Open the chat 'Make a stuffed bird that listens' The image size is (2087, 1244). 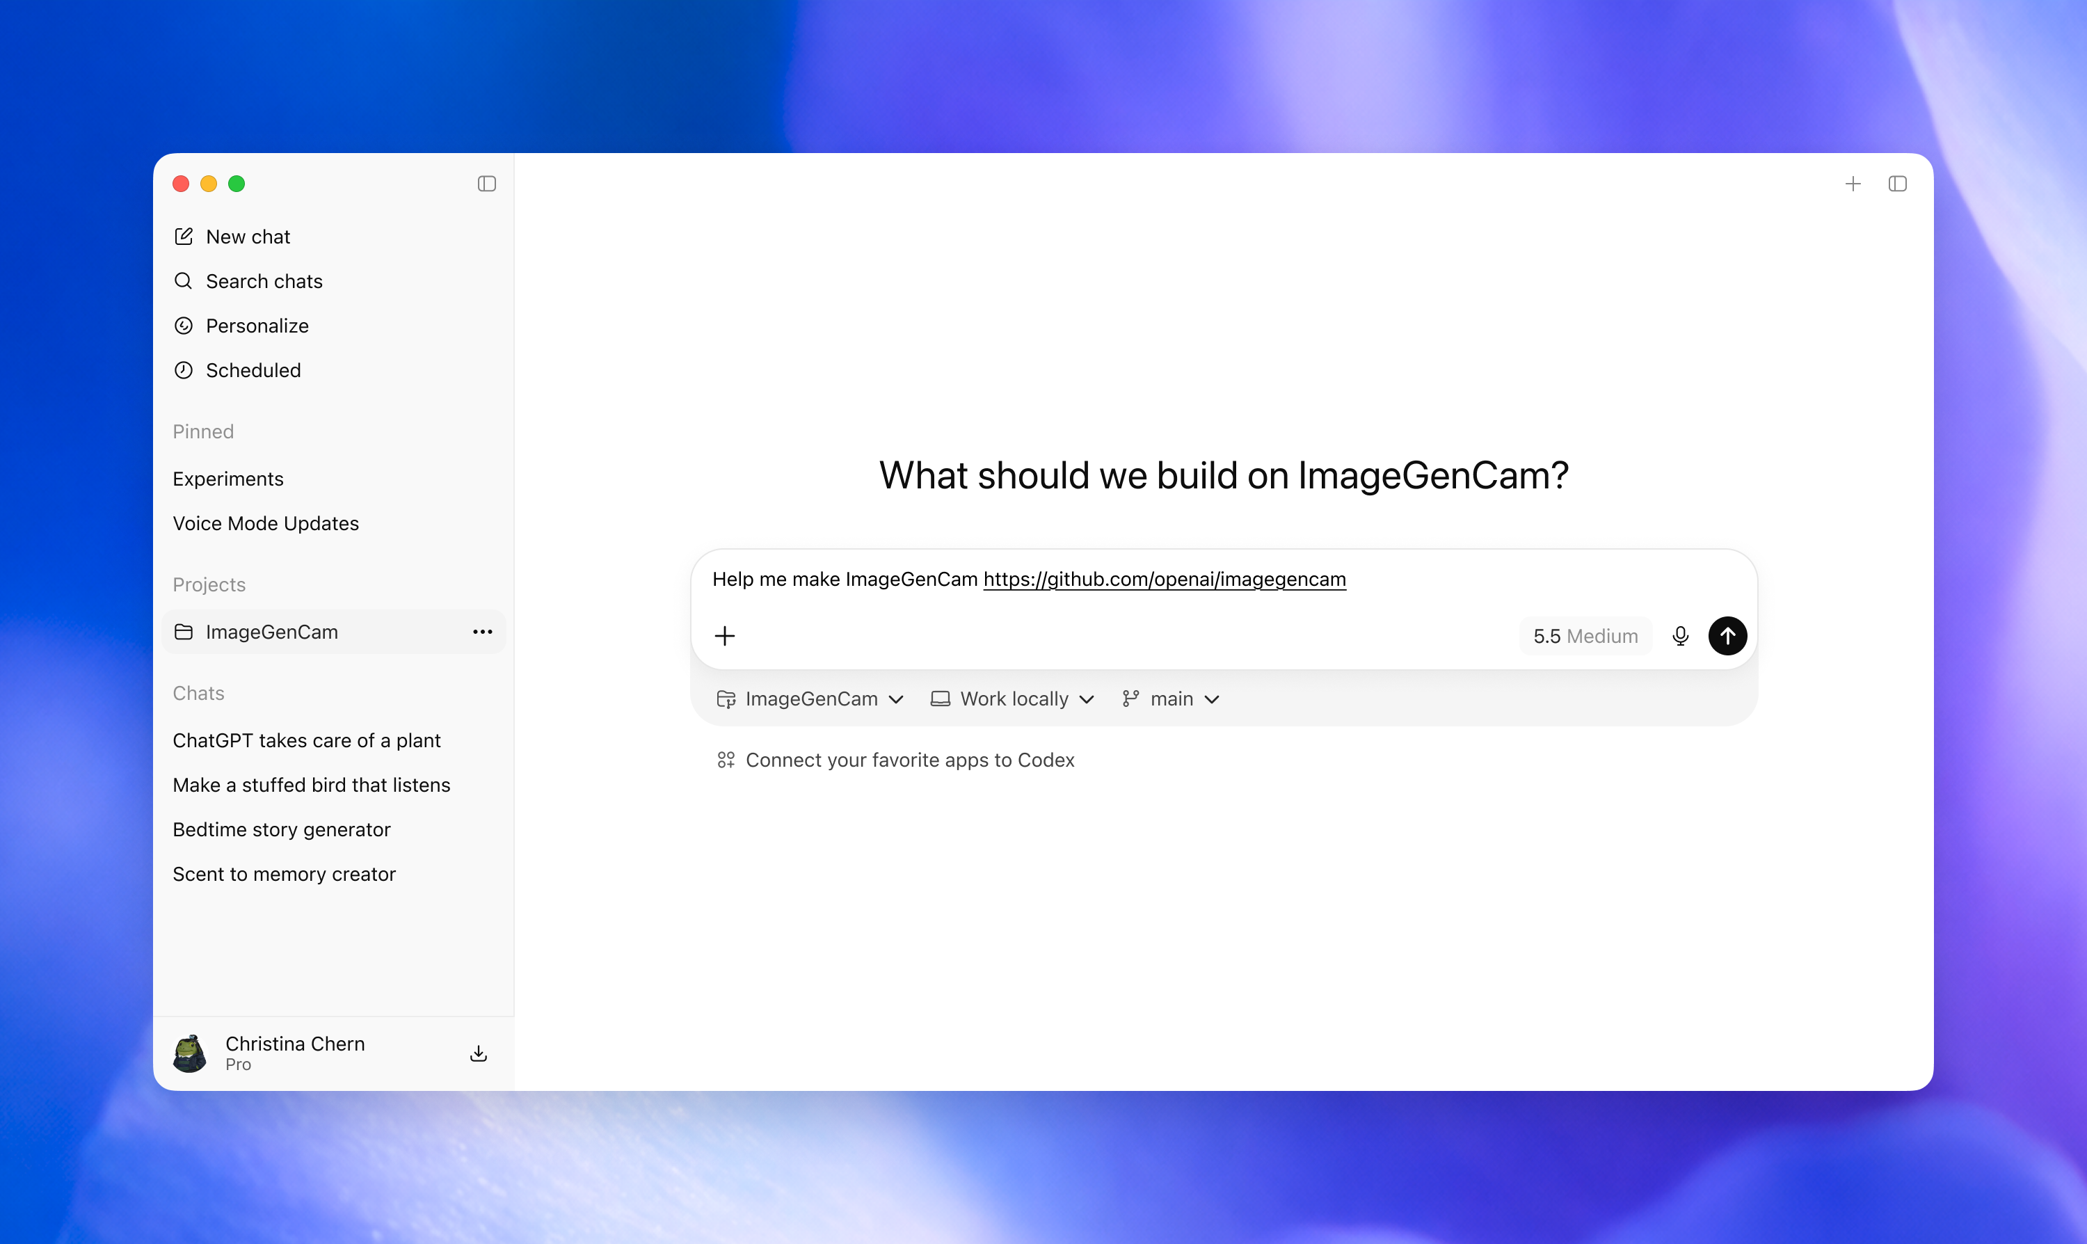click(334, 785)
